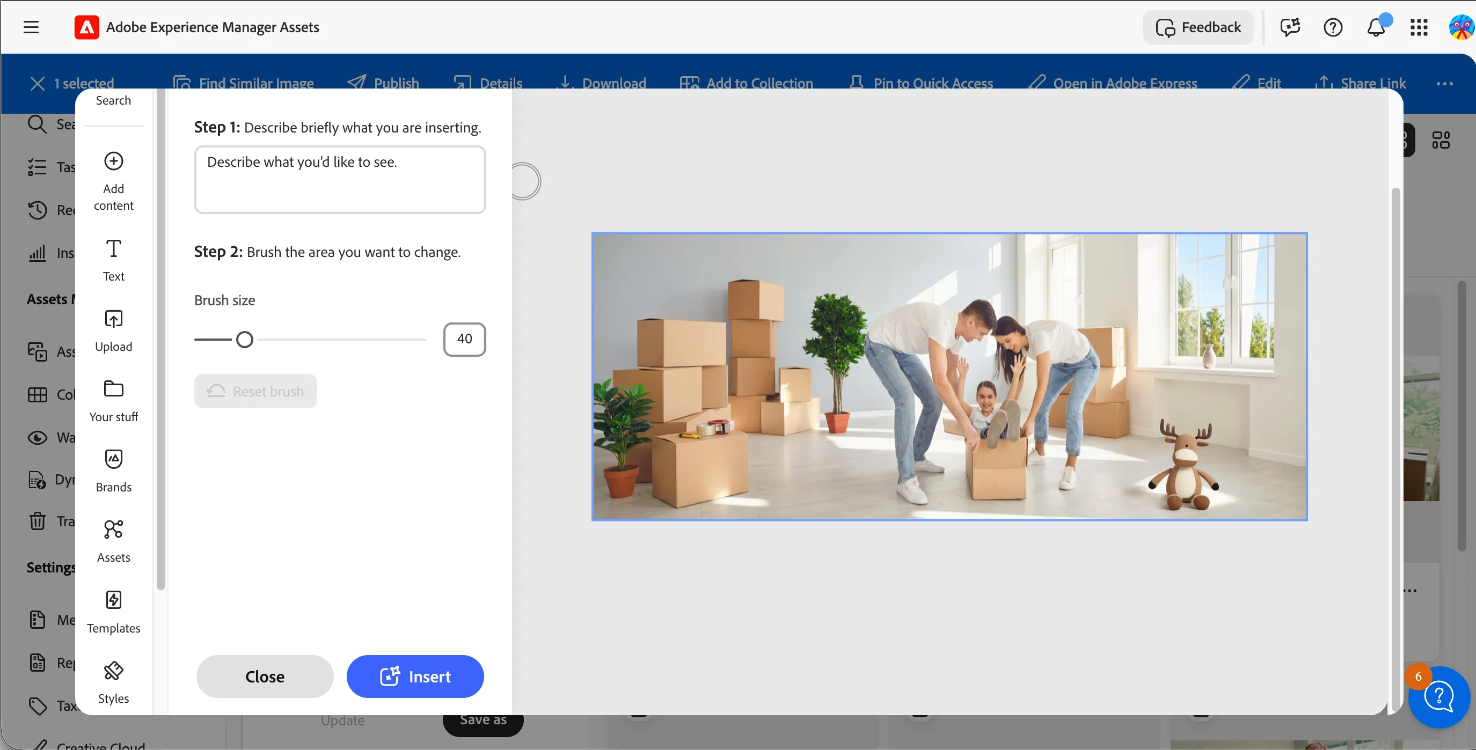This screenshot has width=1476, height=750.
Task: Open the AI assistant chat icon in header
Action: coord(1290,27)
